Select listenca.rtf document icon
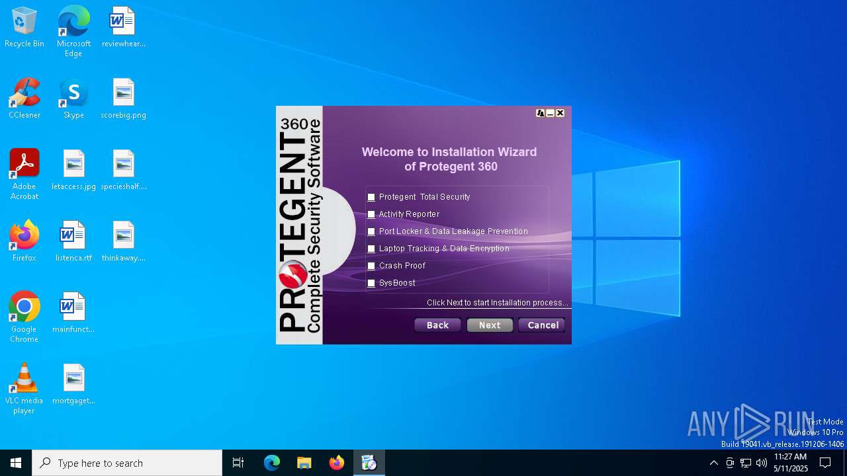 [x=73, y=242]
